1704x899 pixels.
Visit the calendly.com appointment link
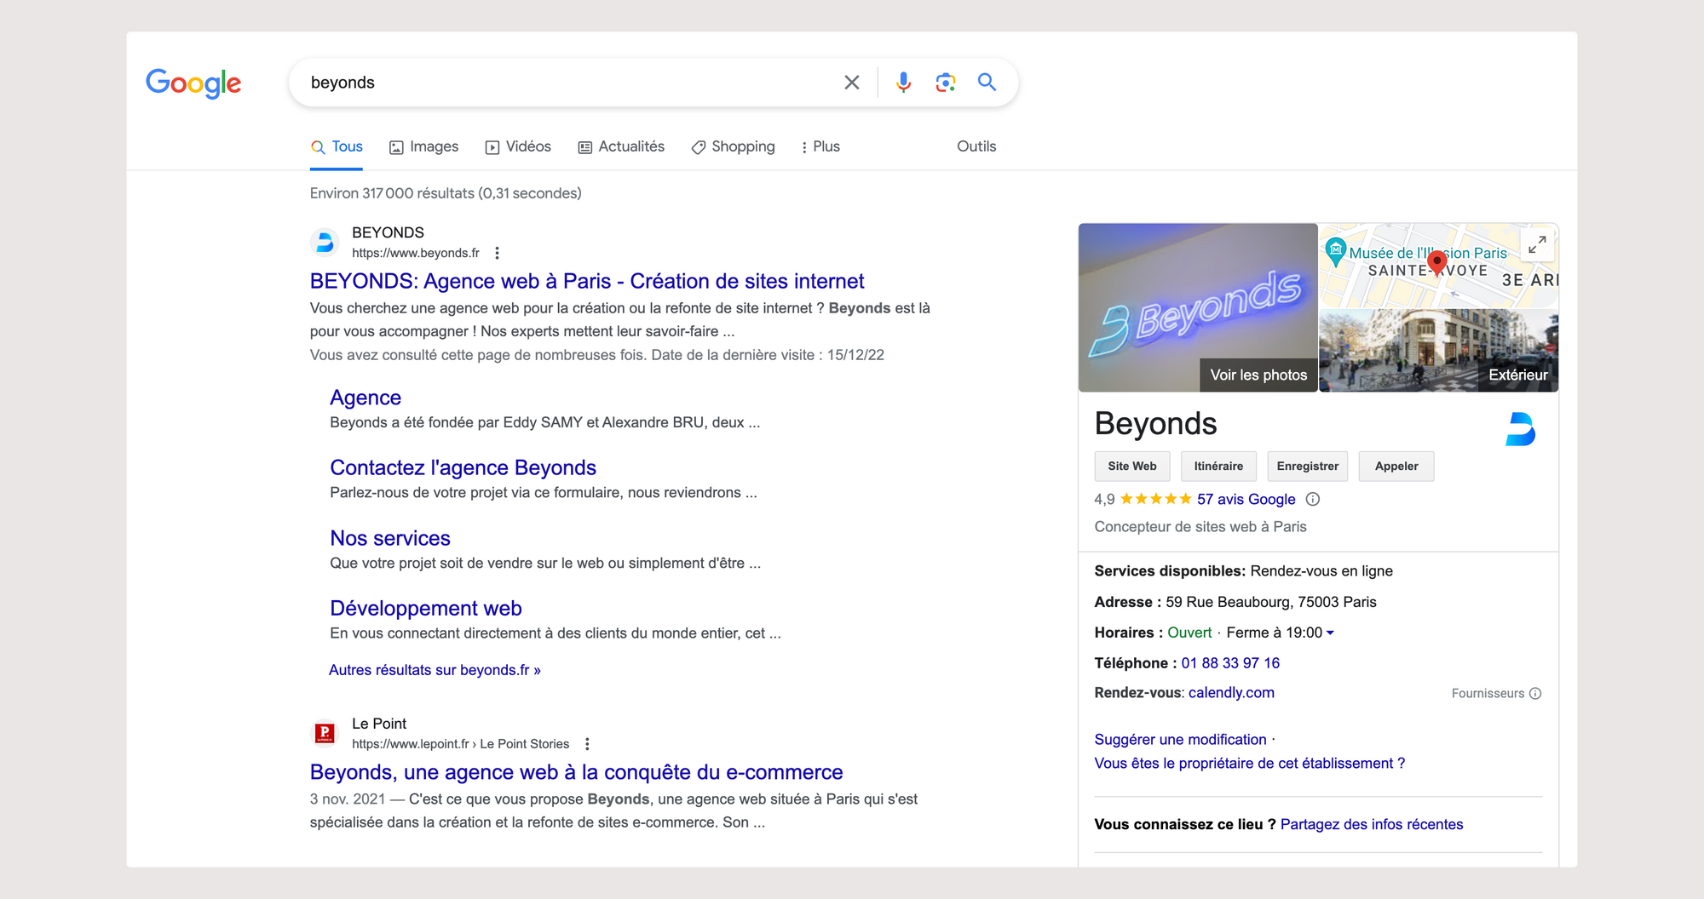click(x=1232, y=692)
